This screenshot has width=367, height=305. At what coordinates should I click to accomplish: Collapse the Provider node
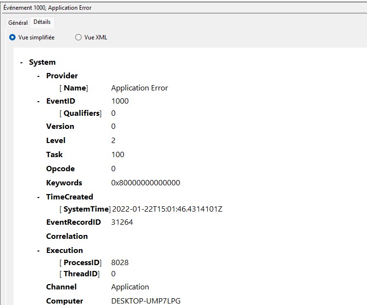38,76
